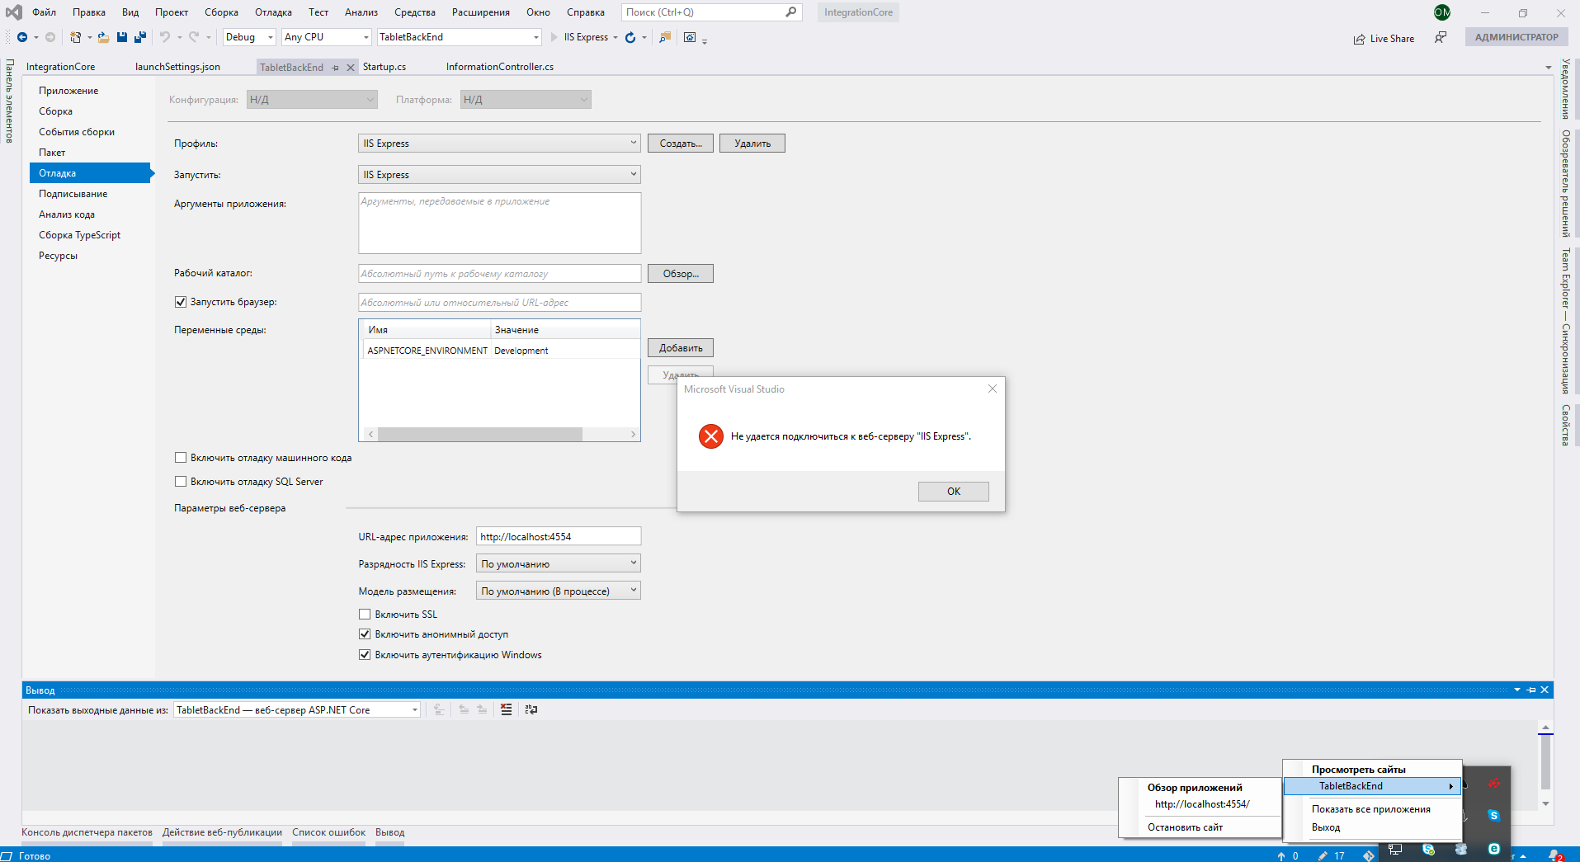Click the Find in Files toolbar icon
Viewport: 1580px width, 862px height.
[665, 37]
